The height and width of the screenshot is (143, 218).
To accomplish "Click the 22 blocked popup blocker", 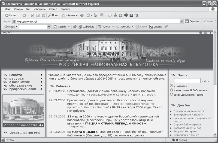I will coord(86,27).
